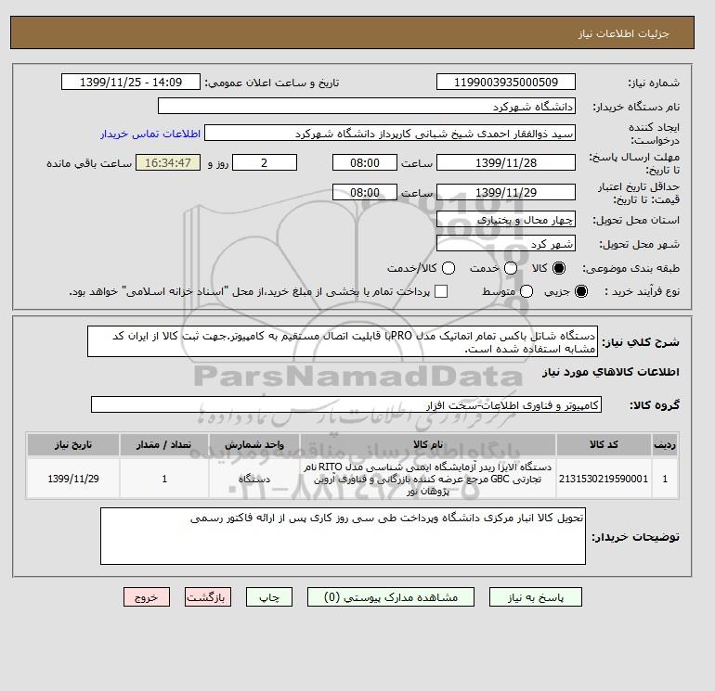Click the announcement date field 1399/11/25 - 14:09
The width and height of the screenshot is (715, 691).
[x=131, y=82]
